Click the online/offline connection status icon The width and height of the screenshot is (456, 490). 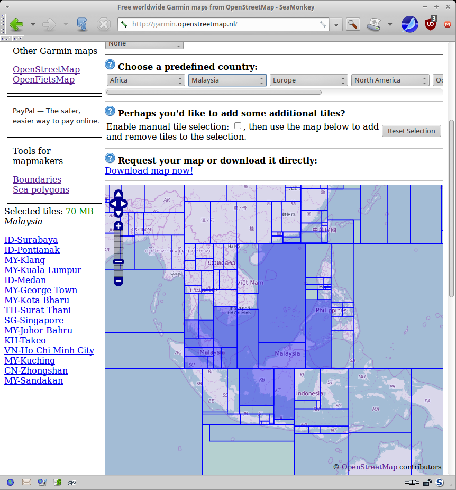412,483
